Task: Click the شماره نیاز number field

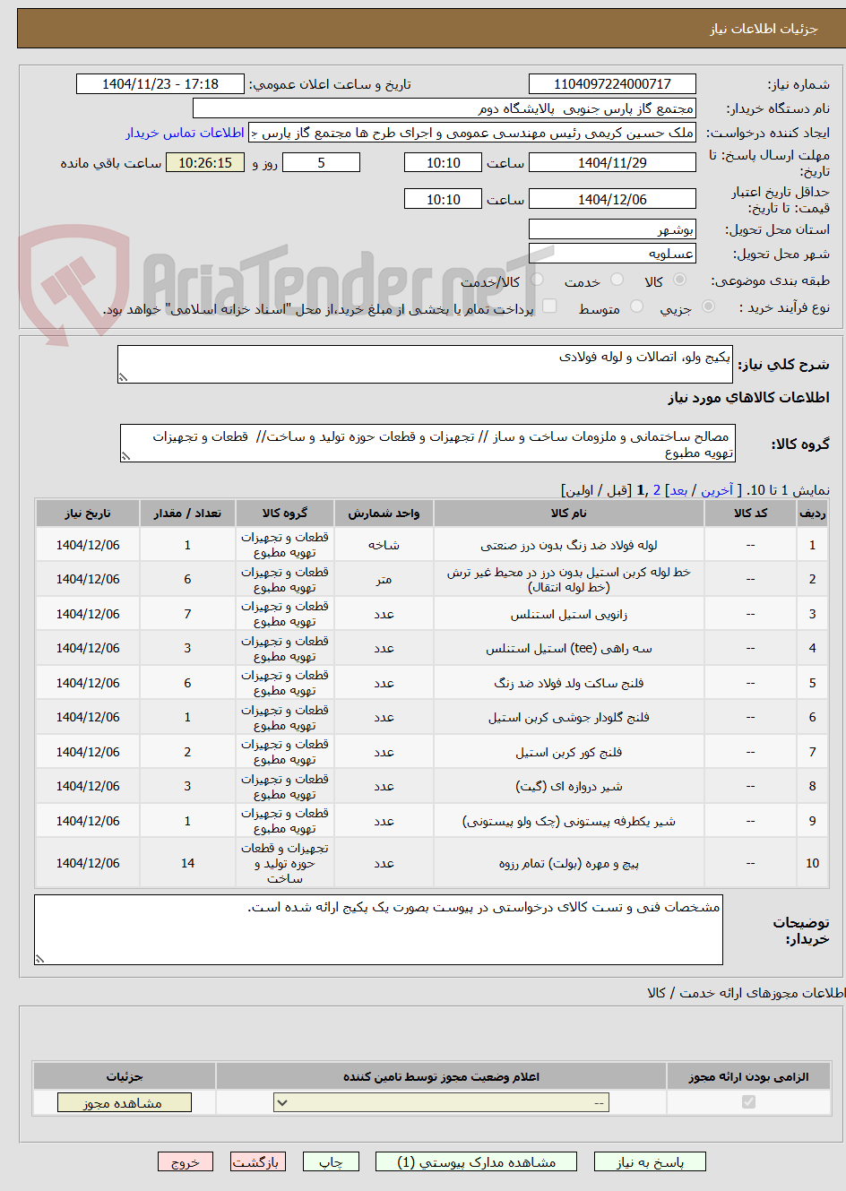Action: (612, 84)
